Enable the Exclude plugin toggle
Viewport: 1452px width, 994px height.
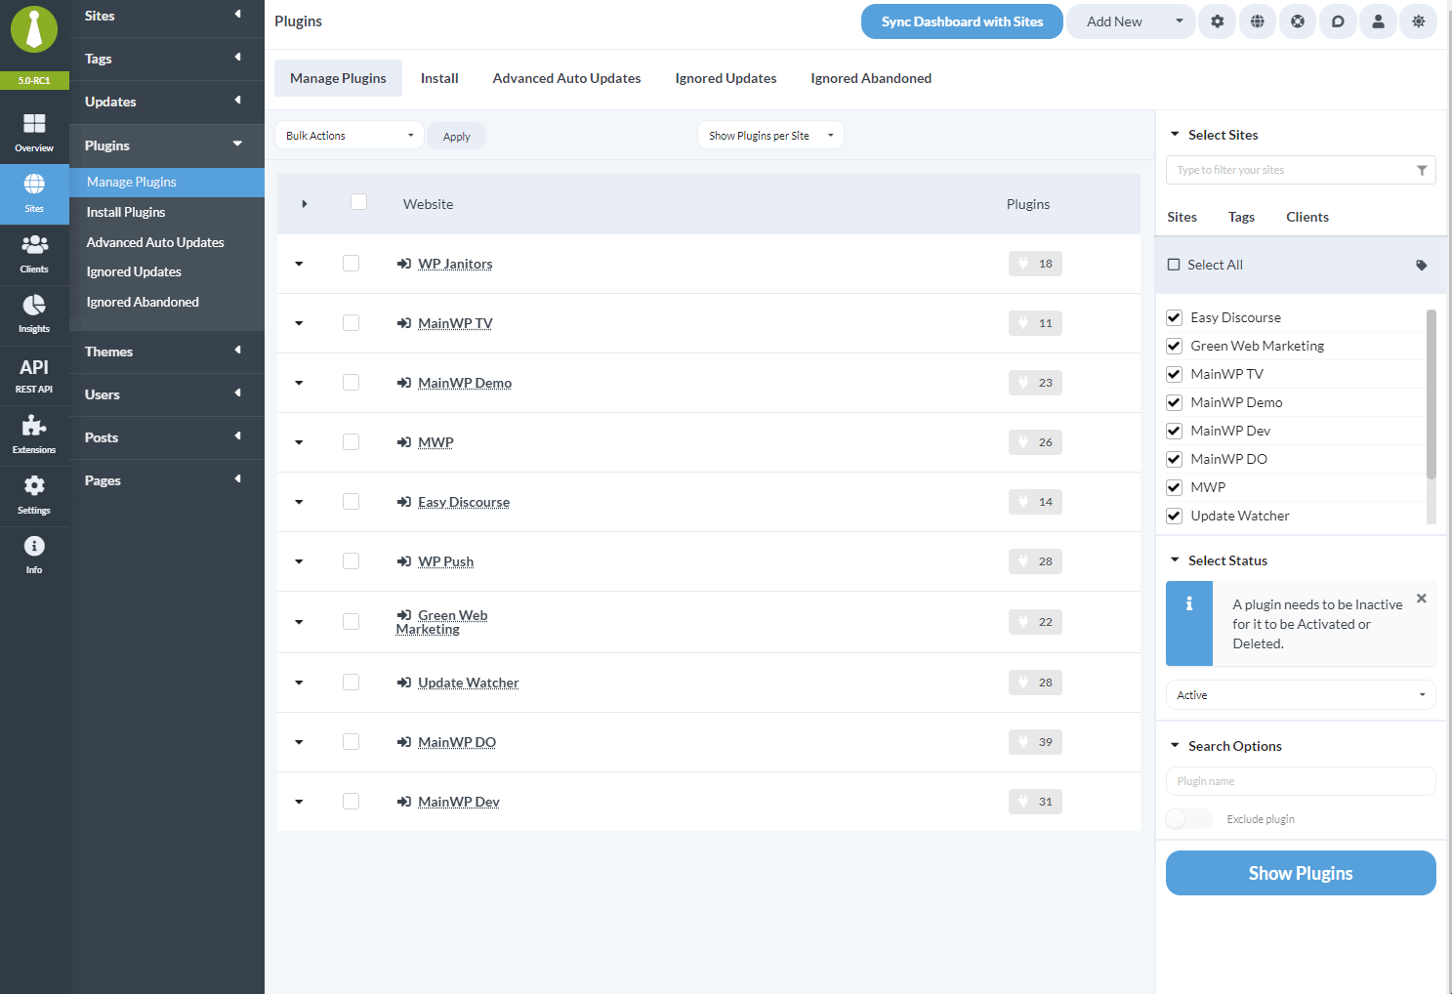1188,818
